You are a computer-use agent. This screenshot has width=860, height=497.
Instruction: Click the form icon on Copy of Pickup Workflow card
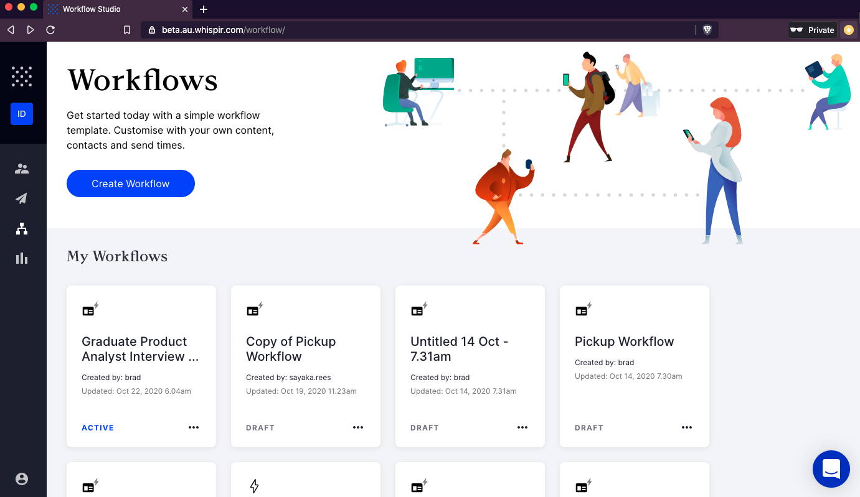(x=255, y=309)
